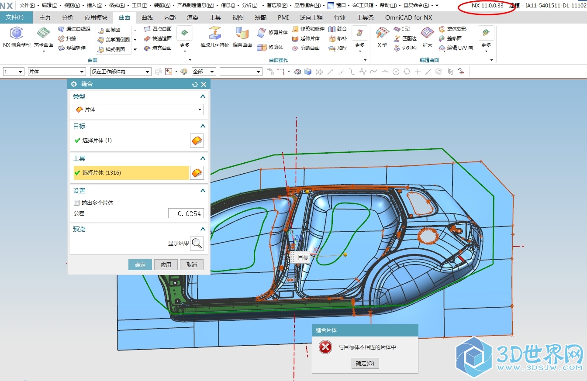Screen dimensions: 587x381
Task: Dismiss the 缝合片体 error with 确定(O)
Action: [x=365, y=363]
